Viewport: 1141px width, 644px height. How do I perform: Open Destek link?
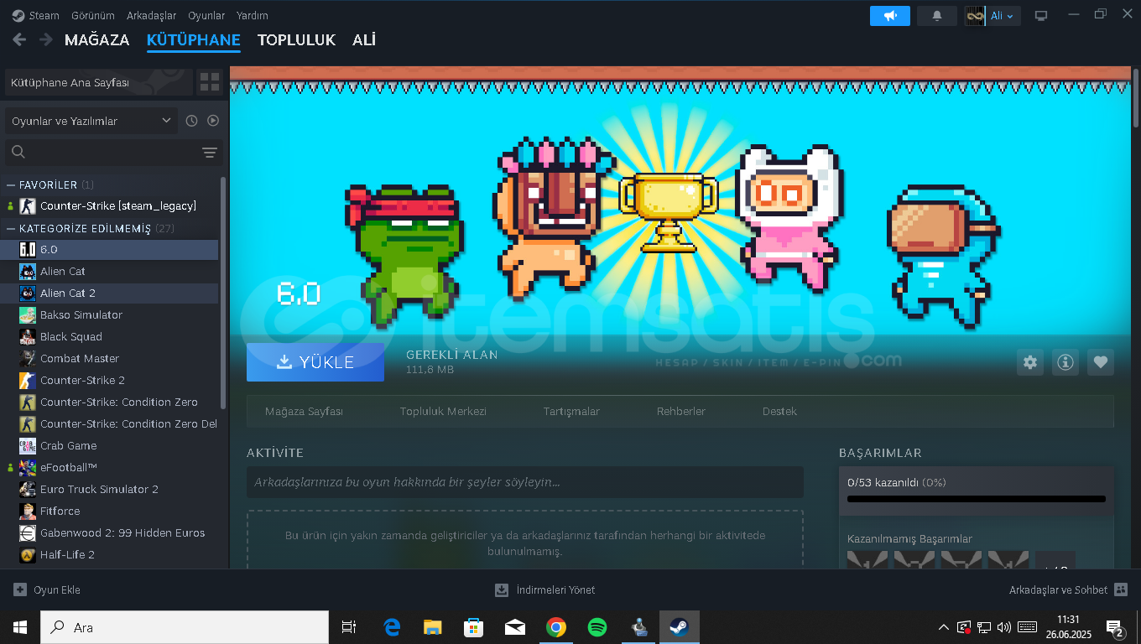[779, 411]
